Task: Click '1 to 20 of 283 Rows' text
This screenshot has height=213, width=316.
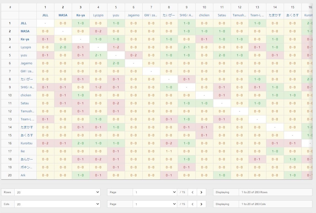Action: click(x=254, y=192)
